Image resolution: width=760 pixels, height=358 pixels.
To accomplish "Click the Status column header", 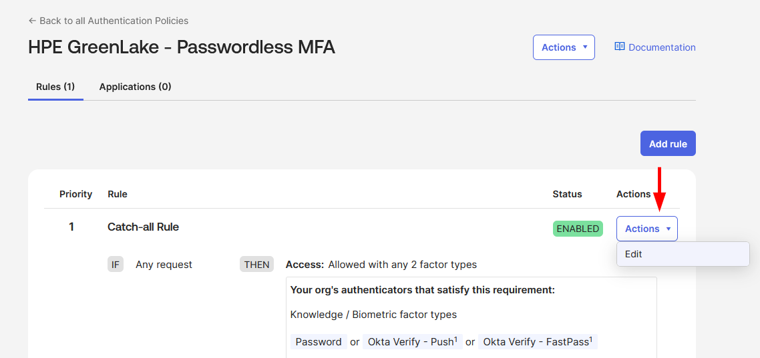I will 567,194.
